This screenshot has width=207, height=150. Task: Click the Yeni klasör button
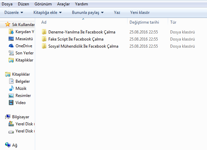(140, 12)
